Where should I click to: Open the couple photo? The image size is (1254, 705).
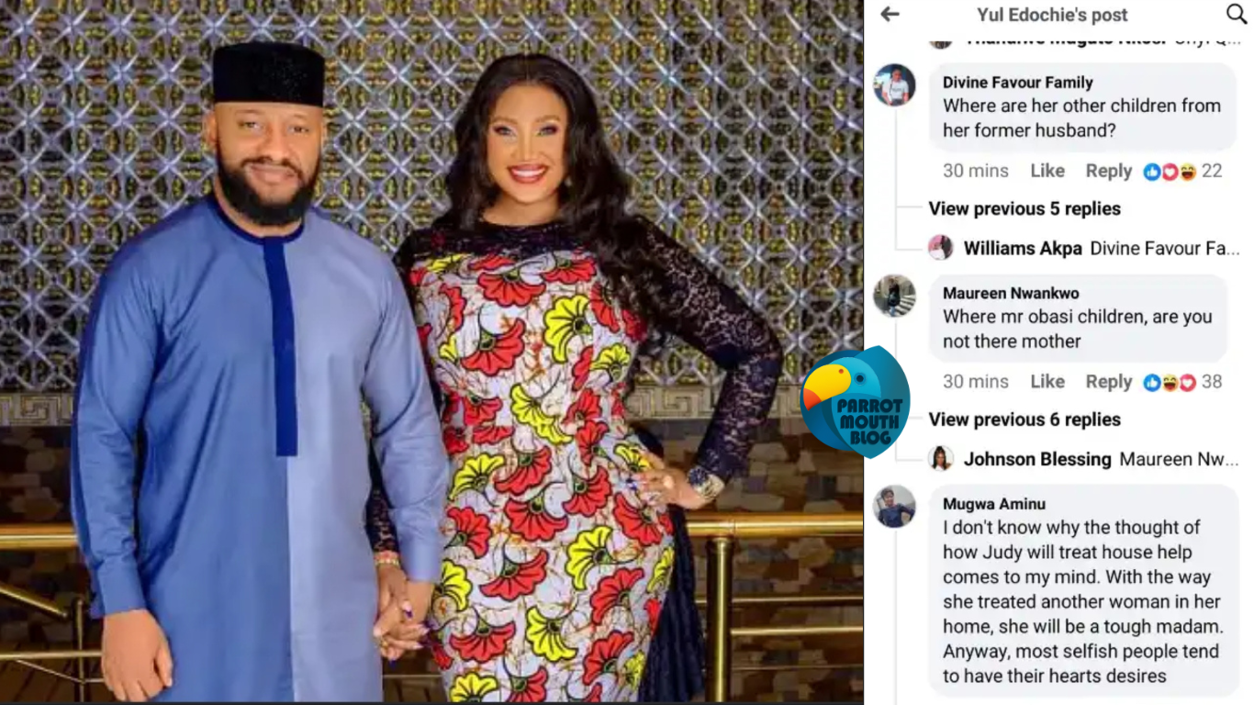[431, 352]
